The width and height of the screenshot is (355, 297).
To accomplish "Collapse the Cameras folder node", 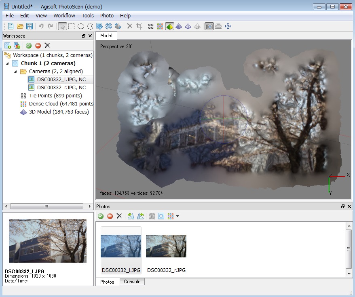I will 16,72.
